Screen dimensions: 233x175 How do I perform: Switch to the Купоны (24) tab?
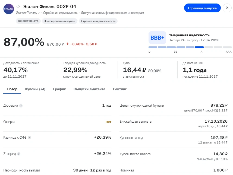pyautogui.click(x=35, y=89)
